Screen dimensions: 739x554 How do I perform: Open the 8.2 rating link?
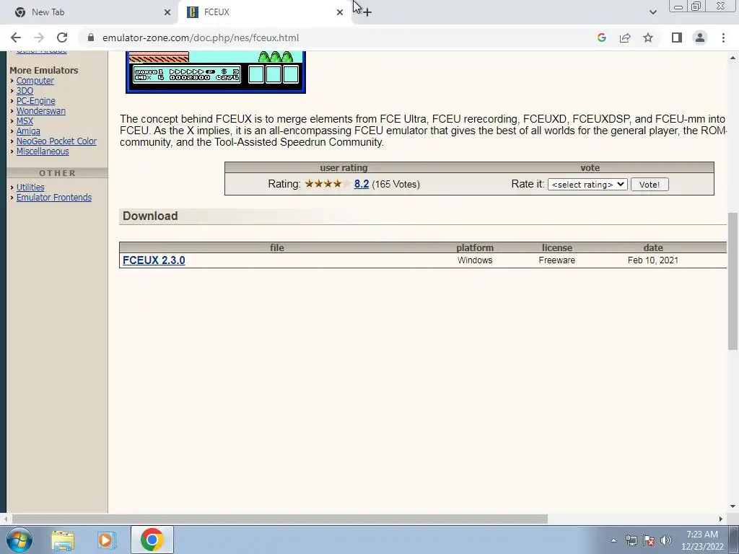click(362, 184)
